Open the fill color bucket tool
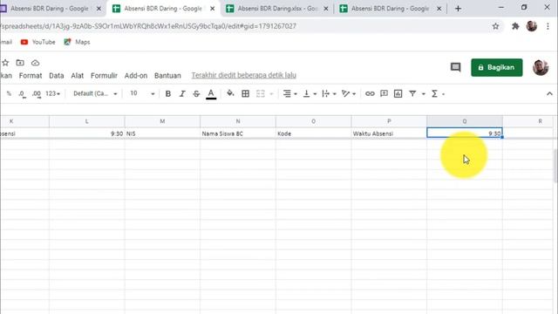 [x=230, y=93]
